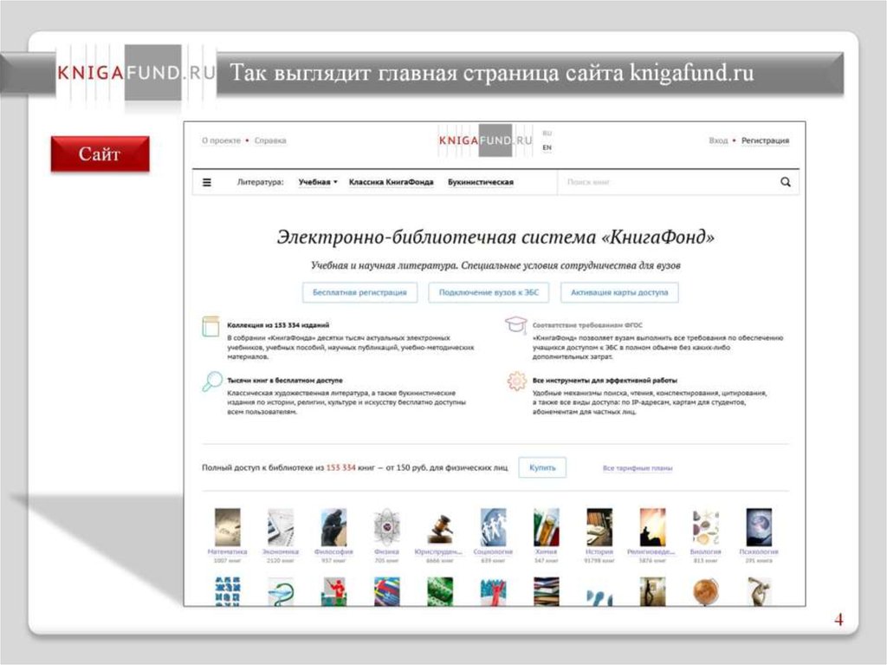Screen dimensions: 887x665
Task: Open Классика КнигаФонда menu item
Action: pos(391,183)
